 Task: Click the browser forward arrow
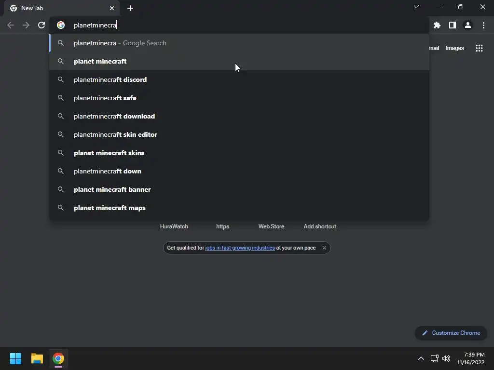pyautogui.click(x=26, y=25)
